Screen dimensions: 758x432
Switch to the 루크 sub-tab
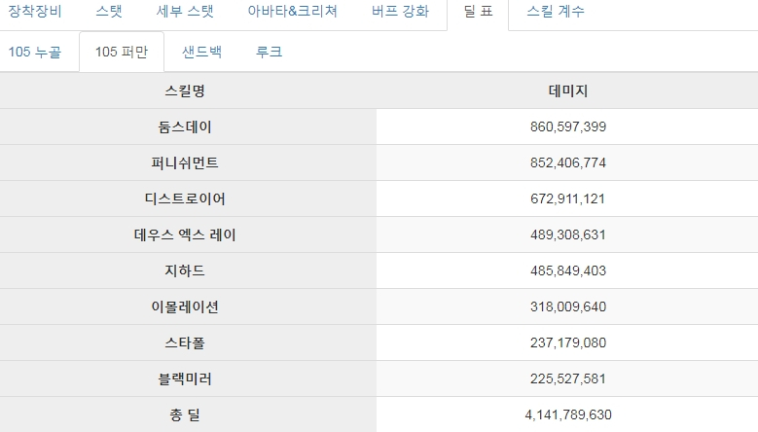point(269,52)
